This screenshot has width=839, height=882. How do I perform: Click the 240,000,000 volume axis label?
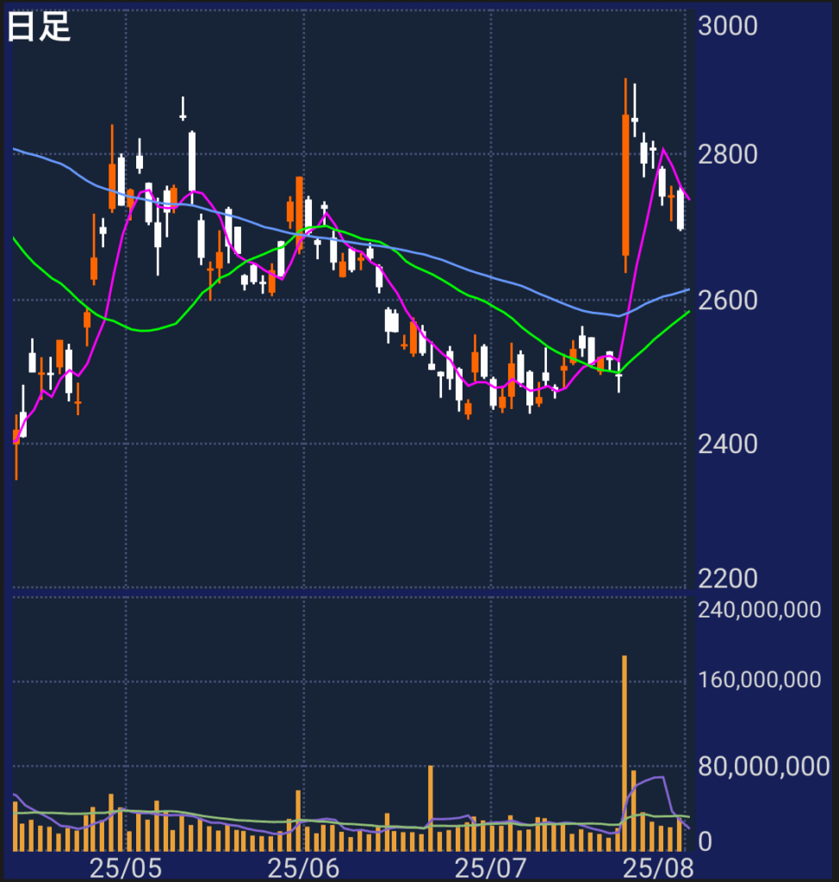759,610
